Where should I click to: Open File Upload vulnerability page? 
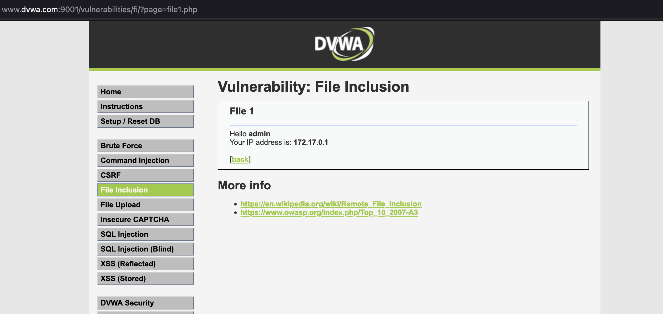tap(145, 205)
